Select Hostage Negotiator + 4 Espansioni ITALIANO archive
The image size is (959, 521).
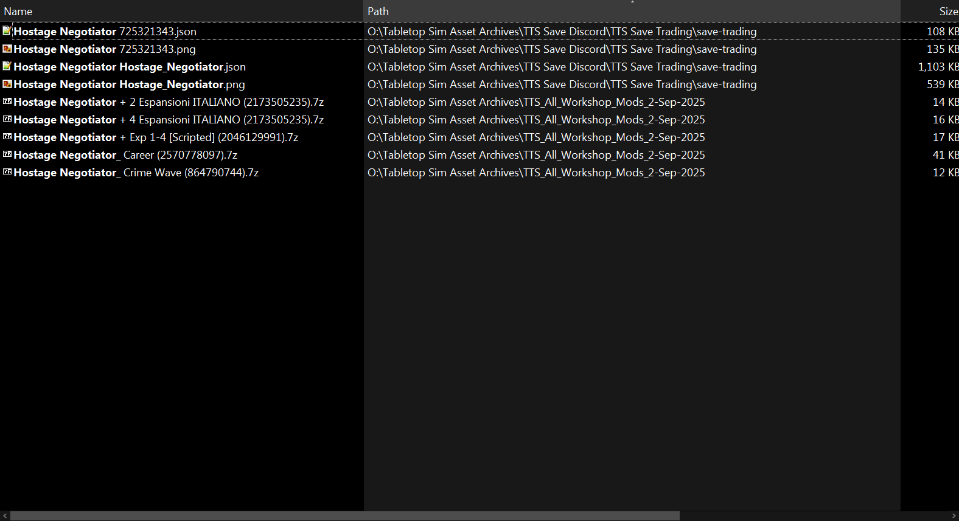pos(169,120)
